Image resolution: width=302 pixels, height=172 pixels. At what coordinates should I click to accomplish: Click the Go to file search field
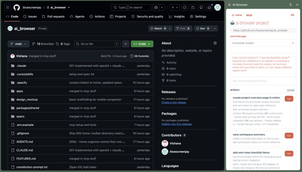click(97, 44)
